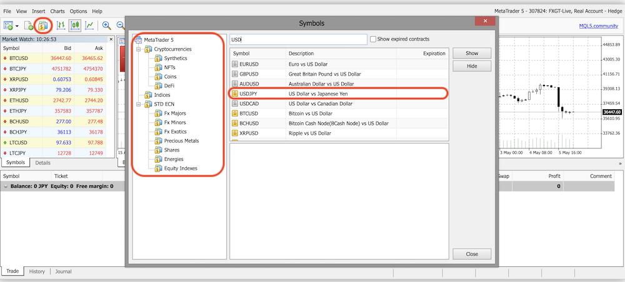Image resolution: width=625 pixels, height=282 pixels.
Task: Click the NFTs folder icon
Action: click(x=158, y=67)
